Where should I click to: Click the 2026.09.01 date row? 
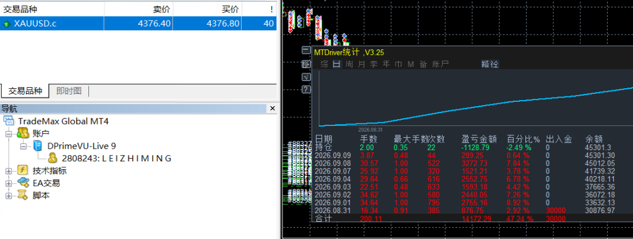click(x=333, y=203)
